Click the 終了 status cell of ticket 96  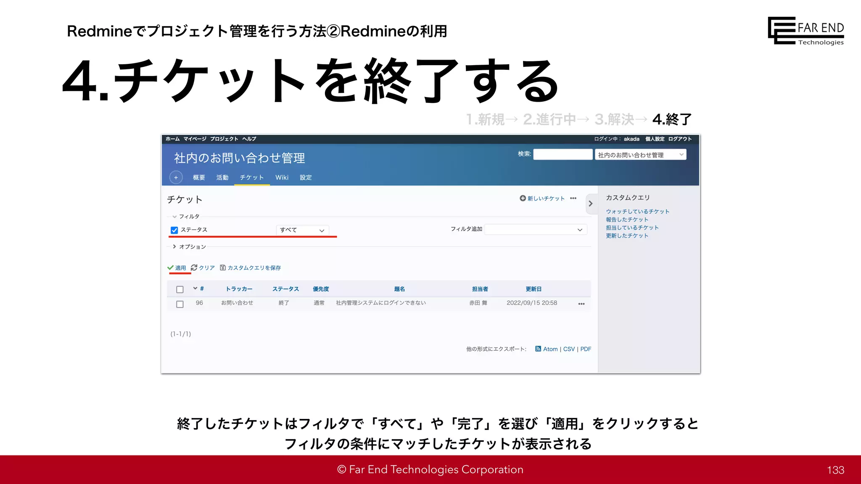pyautogui.click(x=284, y=303)
